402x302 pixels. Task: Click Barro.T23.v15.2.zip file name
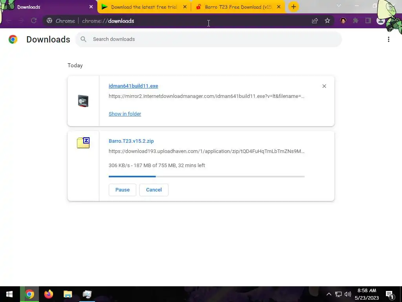click(x=131, y=141)
